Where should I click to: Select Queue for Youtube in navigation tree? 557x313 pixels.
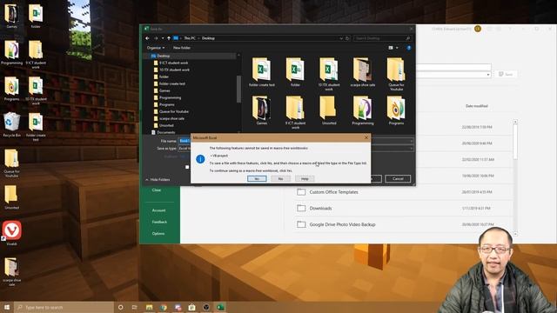pyautogui.click(x=174, y=111)
